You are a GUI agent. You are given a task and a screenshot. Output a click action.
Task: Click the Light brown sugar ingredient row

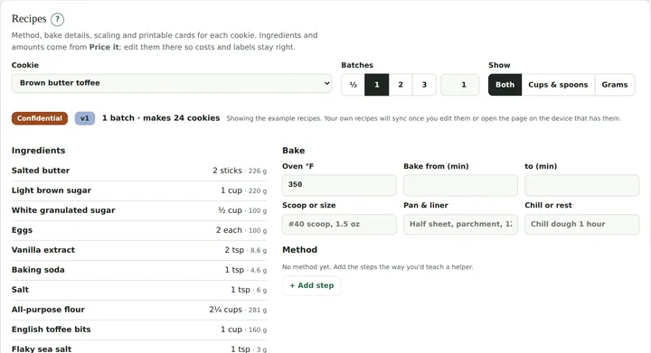pos(139,190)
